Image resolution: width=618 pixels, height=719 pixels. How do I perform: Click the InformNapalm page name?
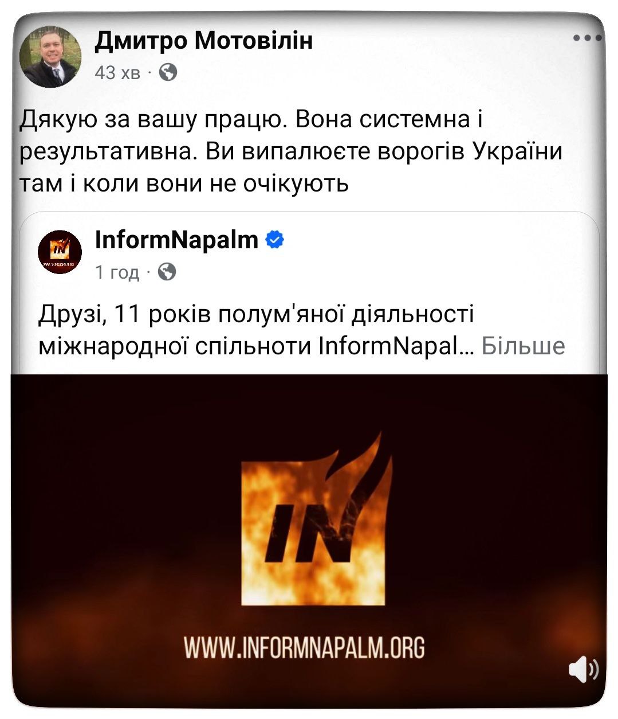pyautogui.click(x=176, y=240)
